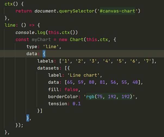Click the arrow function '=>' operator
Image resolution: width=164 pixels, height=137 pixels.
(32, 25)
